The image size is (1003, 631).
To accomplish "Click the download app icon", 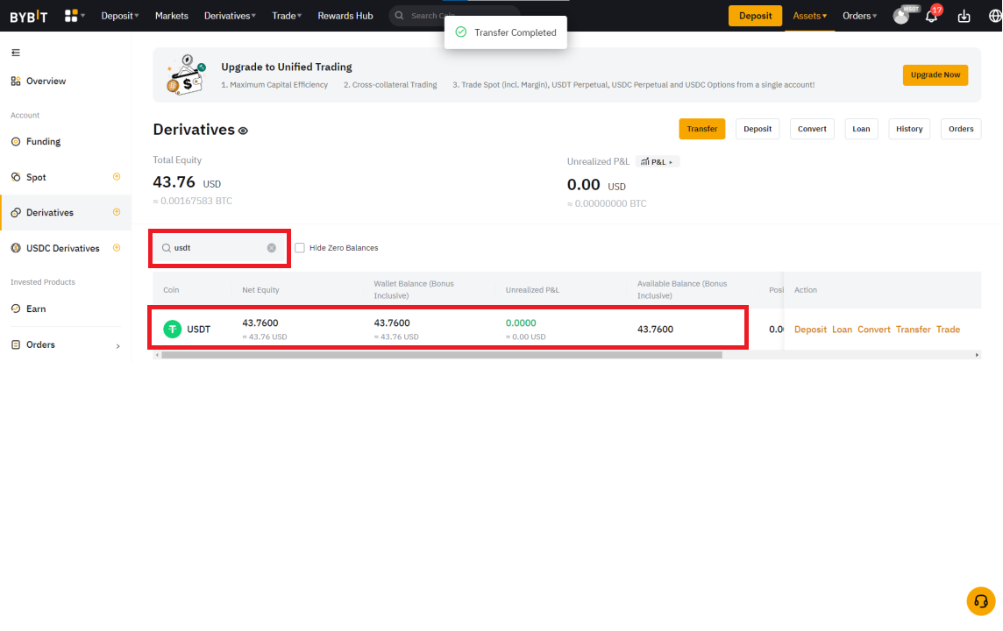I will [964, 16].
